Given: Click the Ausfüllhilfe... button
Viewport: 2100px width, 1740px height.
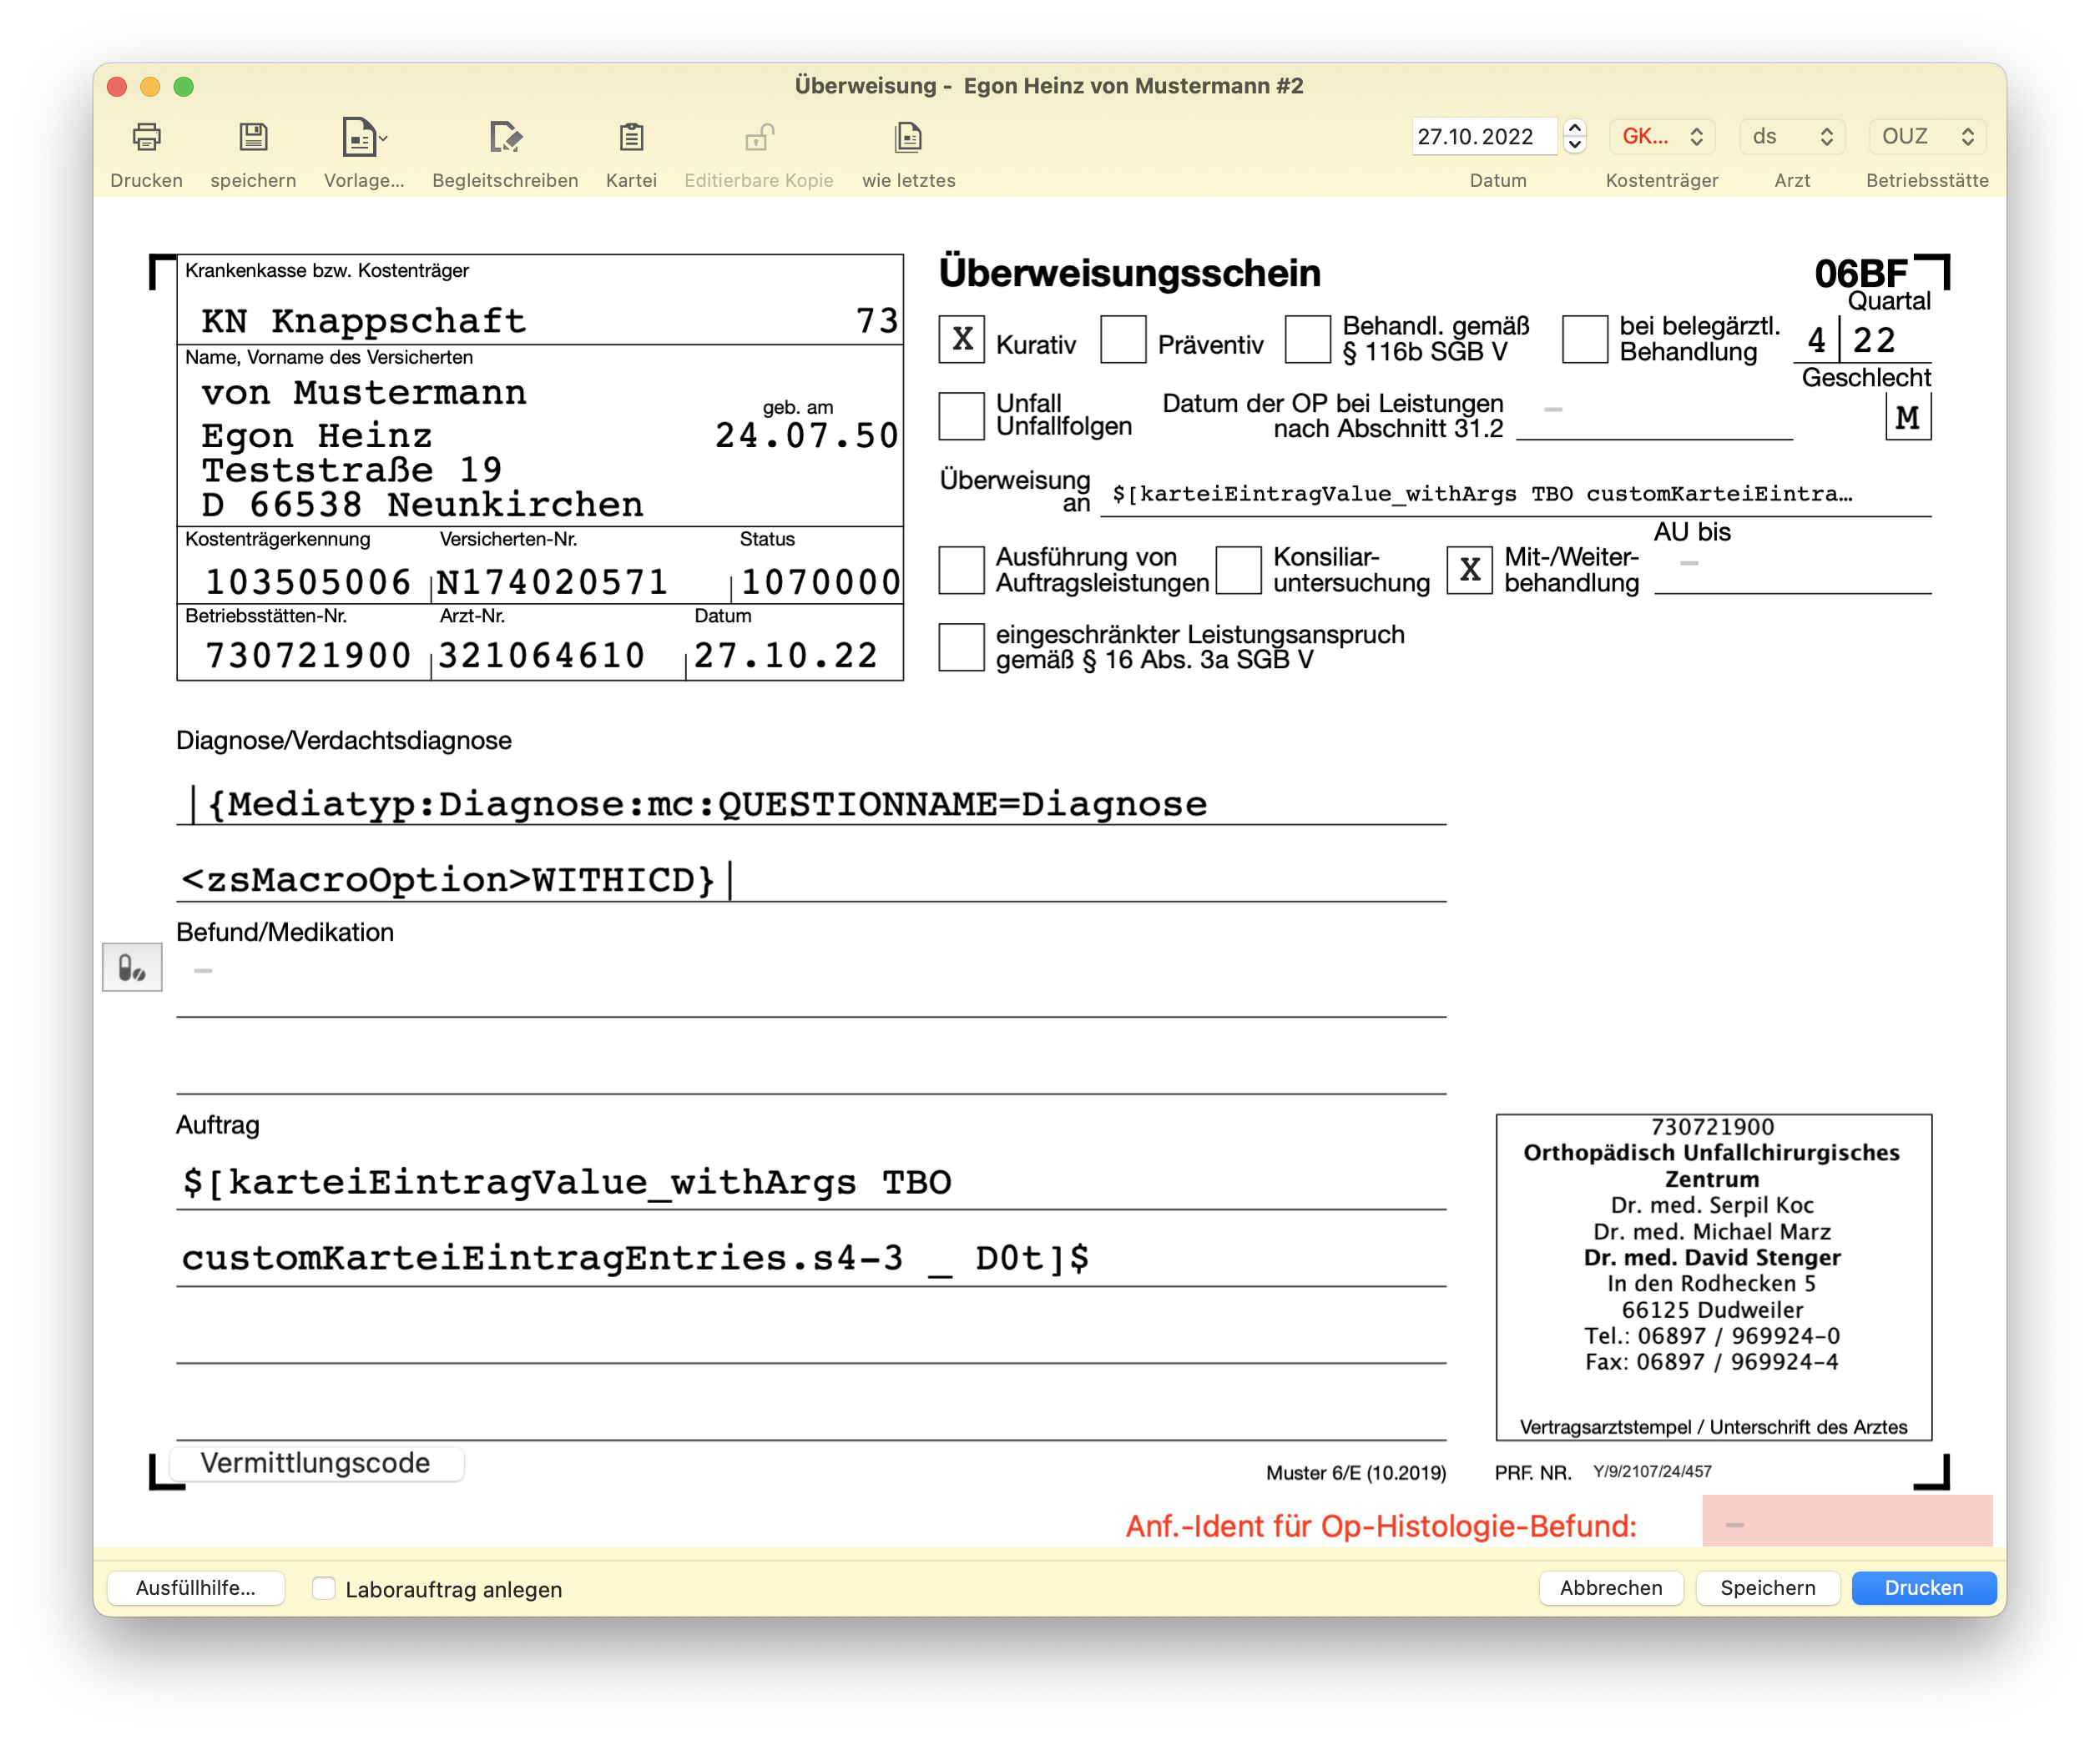Looking at the screenshot, I should point(196,1588).
